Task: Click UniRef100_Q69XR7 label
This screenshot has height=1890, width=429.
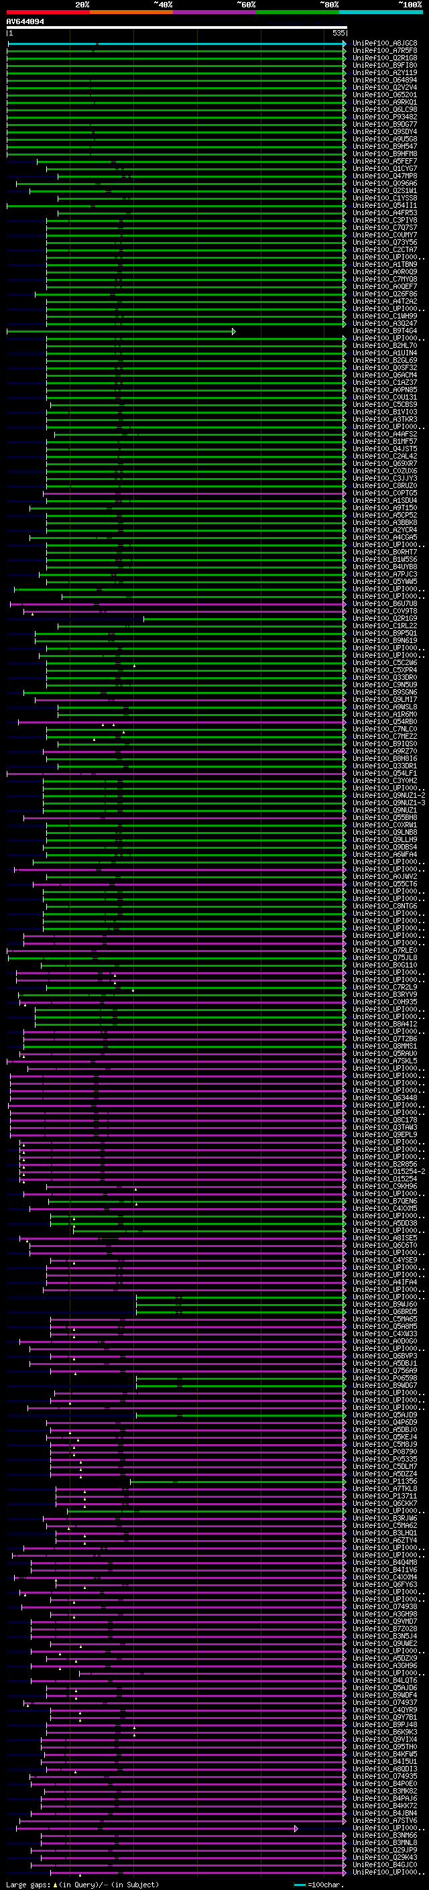Action: (x=385, y=464)
